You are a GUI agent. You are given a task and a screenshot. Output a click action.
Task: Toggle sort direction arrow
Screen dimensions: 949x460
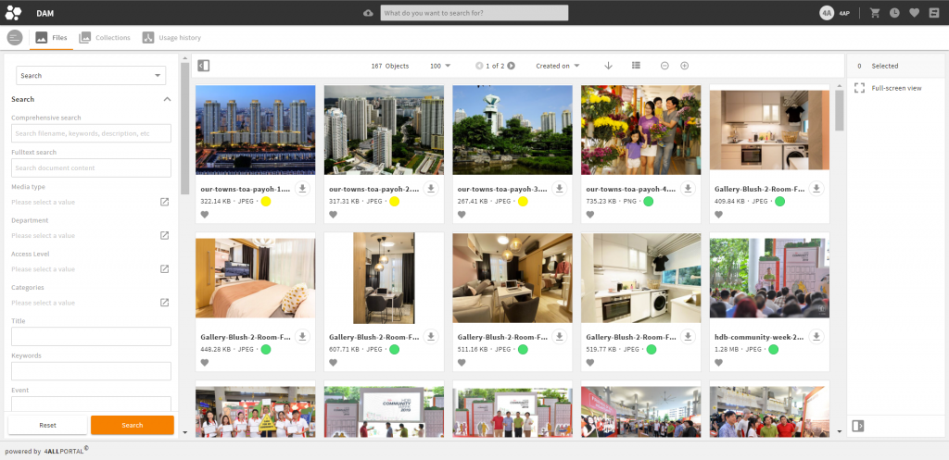click(x=608, y=66)
